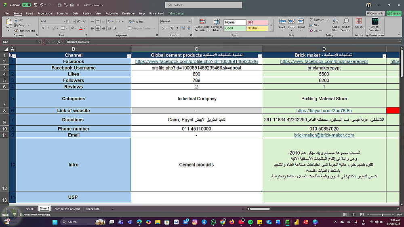This screenshot has width=404, height=227.
Task: Click the Share button
Action: [x=394, y=13]
